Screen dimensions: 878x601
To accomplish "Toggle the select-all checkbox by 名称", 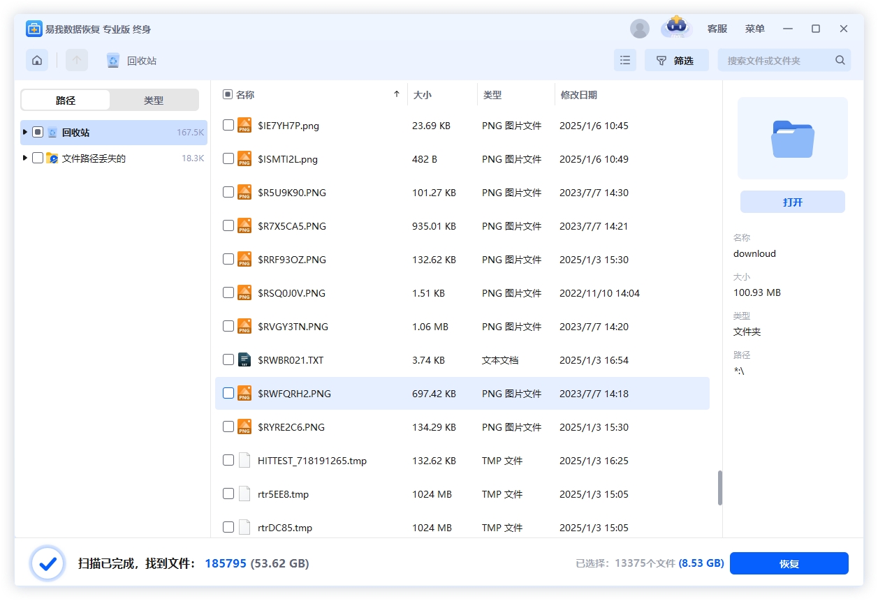I will [227, 95].
